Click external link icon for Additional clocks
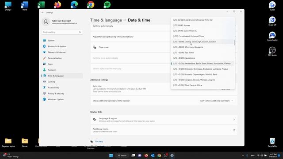Image resolution: width=283 pixels, height=159 pixels. 234,130
